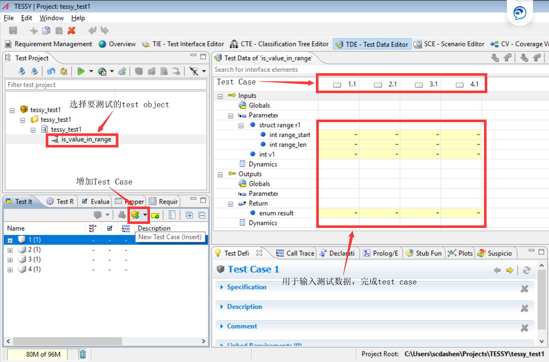The image size is (549, 362).
Task: Select test step column 3.1 header
Action: pyautogui.click(x=426, y=84)
